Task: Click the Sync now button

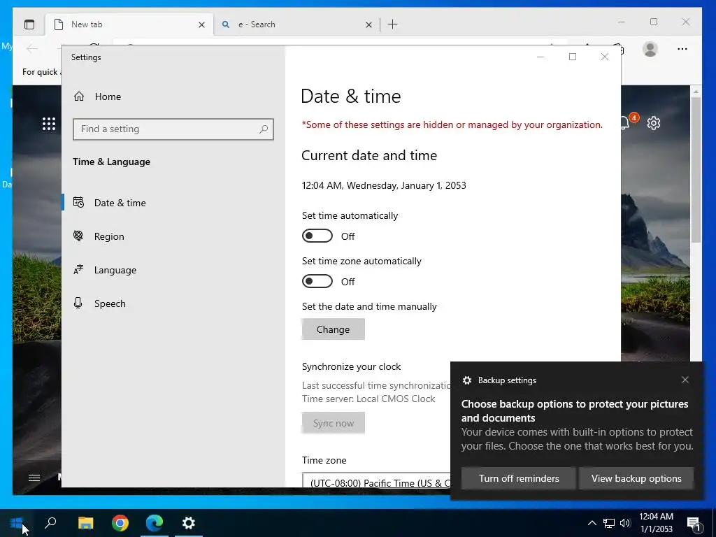Action: (x=333, y=423)
